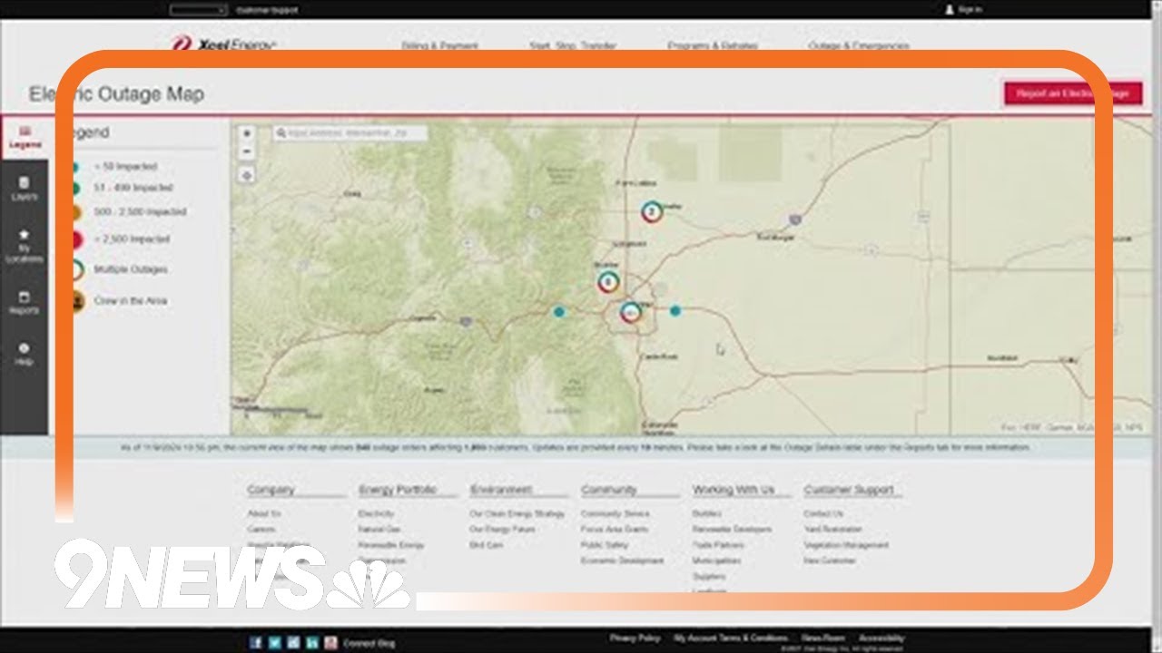The width and height of the screenshot is (1162, 653).
Task: Click the Connect Blog link in bottom bar
Action: (x=369, y=643)
